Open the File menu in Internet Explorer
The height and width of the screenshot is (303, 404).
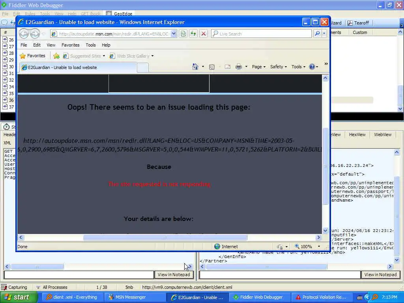(x=24, y=45)
